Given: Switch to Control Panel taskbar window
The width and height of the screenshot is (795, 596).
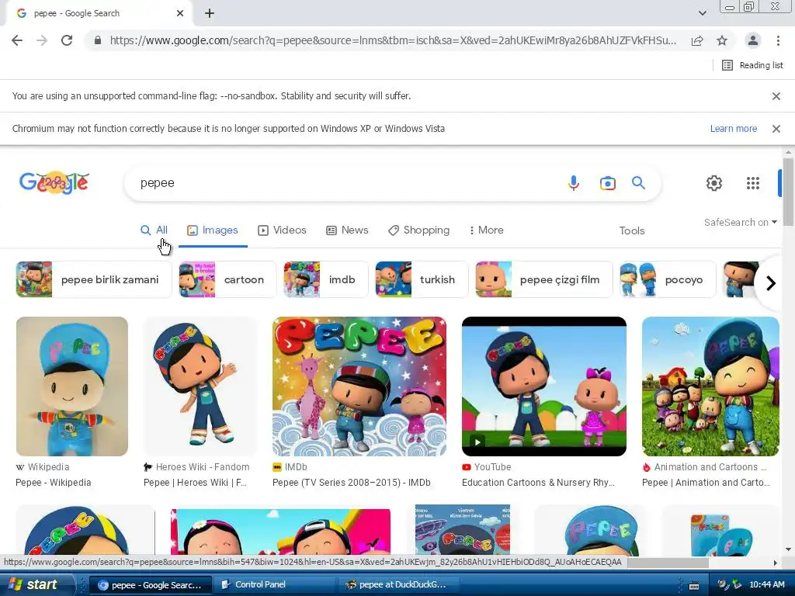Looking at the screenshot, I should tap(274, 584).
